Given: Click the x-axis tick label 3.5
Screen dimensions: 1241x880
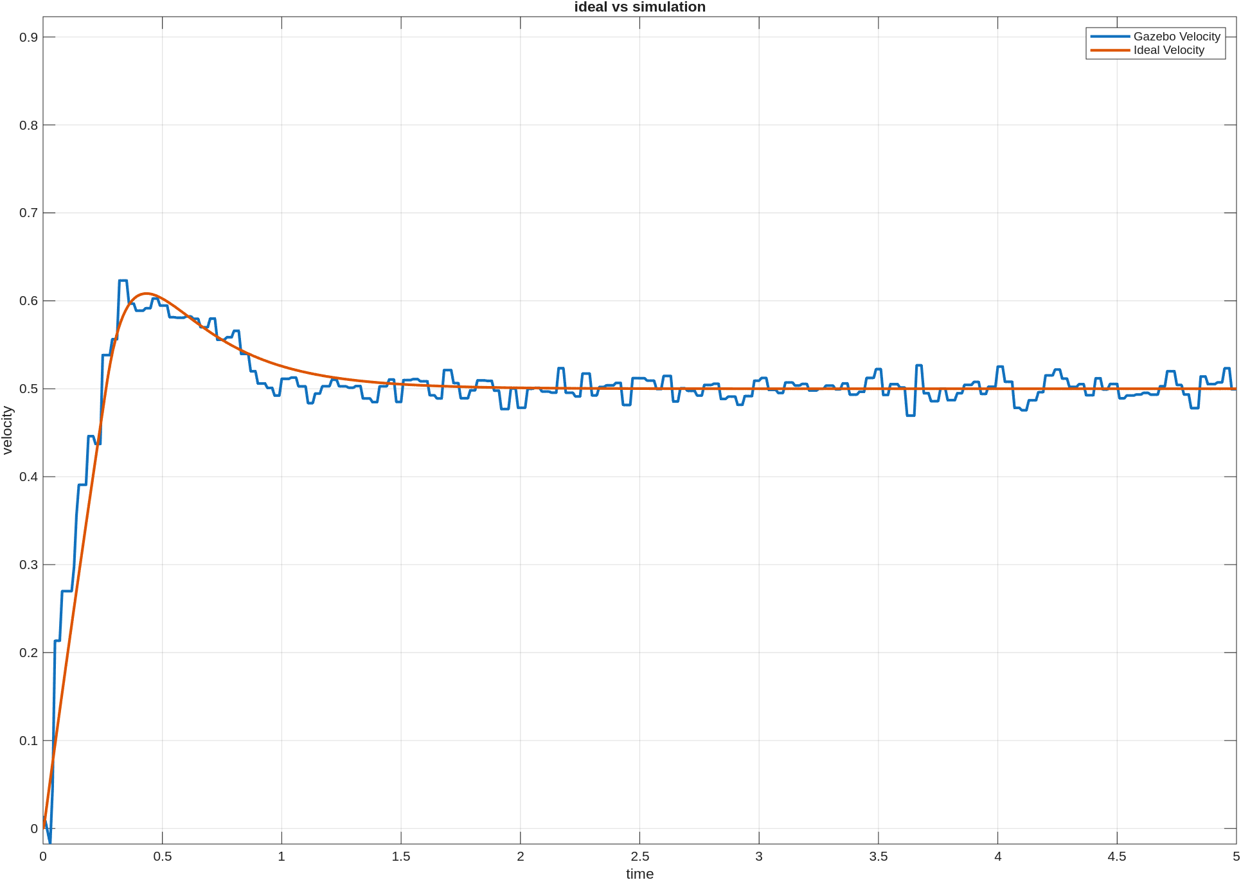Looking at the screenshot, I should tap(879, 856).
